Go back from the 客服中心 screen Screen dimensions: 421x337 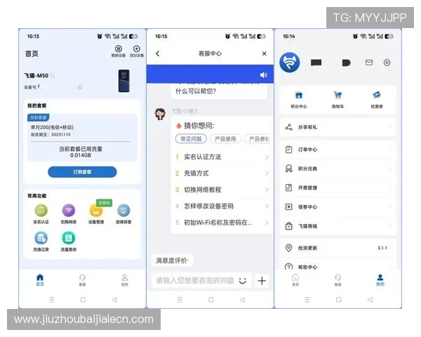click(x=158, y=53)
